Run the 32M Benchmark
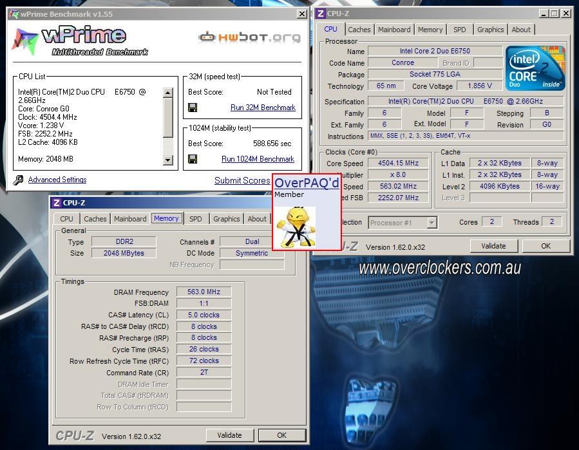 click(263, 108)
